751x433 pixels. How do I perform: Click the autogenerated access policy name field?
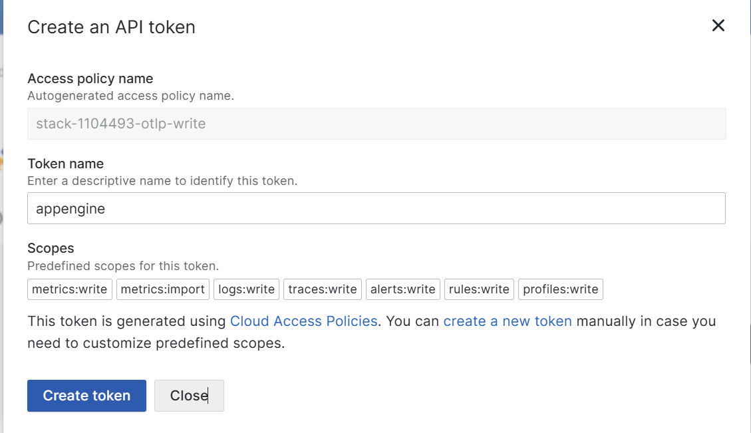[x=376, y=123]
